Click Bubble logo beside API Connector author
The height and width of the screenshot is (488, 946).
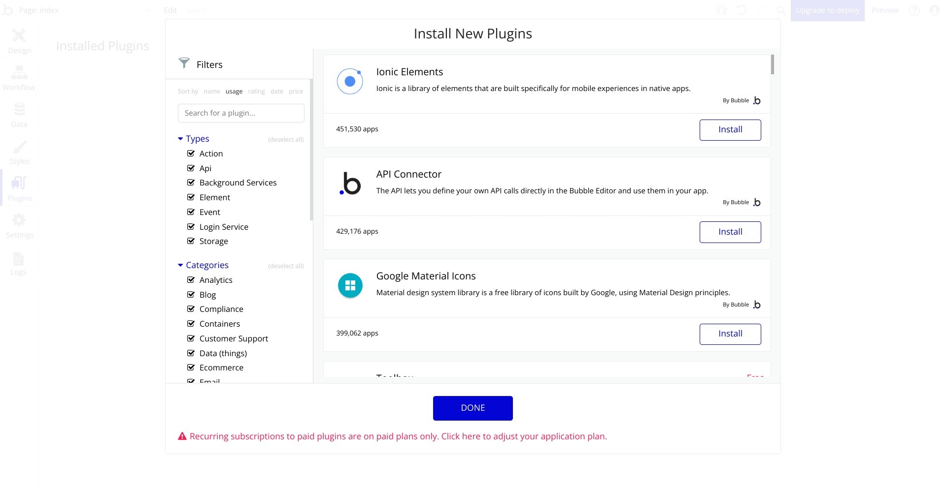[757, 202]
